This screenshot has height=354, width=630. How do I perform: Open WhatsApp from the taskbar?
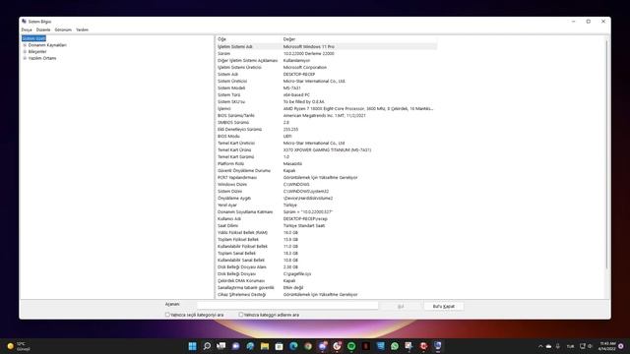click(395, 346)
